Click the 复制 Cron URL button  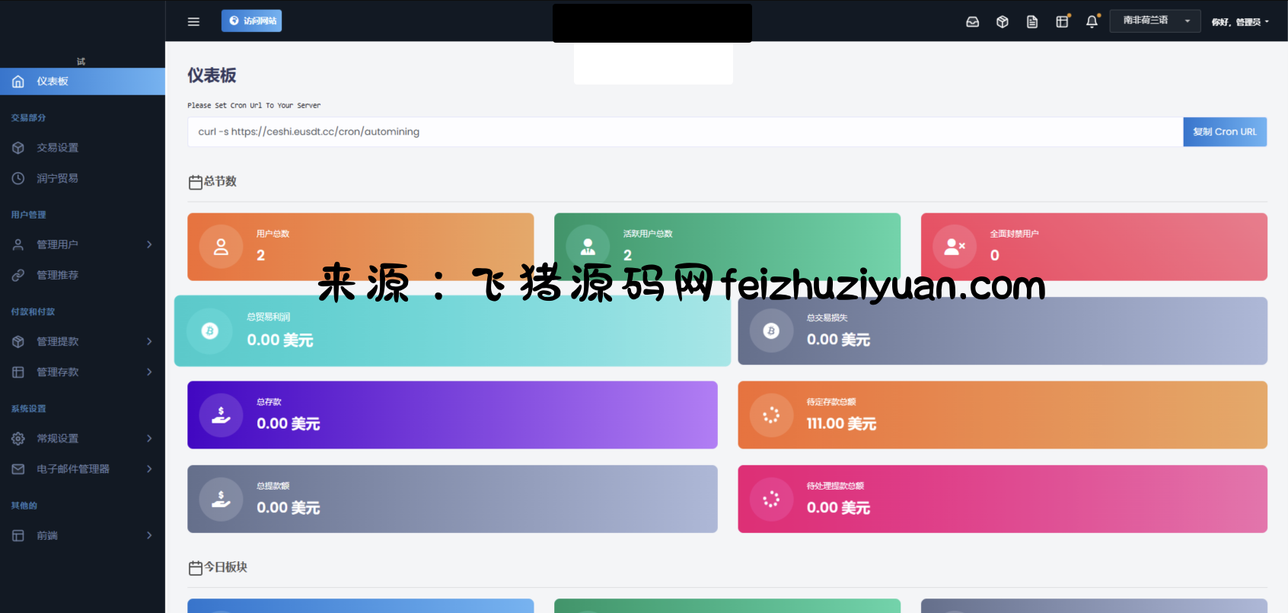(1224, 132)
